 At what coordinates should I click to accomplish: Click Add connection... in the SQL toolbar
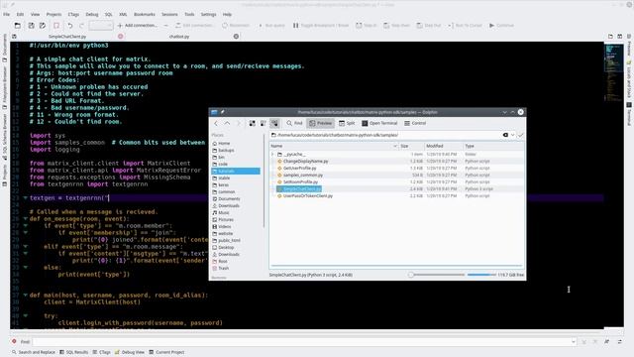(x=137, y=26)
